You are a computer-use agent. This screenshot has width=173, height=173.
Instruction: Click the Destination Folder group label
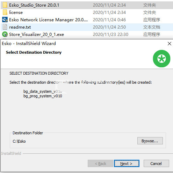[x=28, y=133]
